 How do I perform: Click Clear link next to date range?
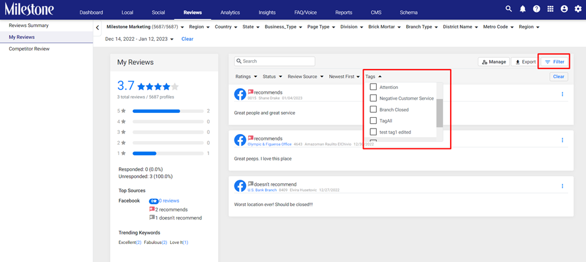coord(188,39)
